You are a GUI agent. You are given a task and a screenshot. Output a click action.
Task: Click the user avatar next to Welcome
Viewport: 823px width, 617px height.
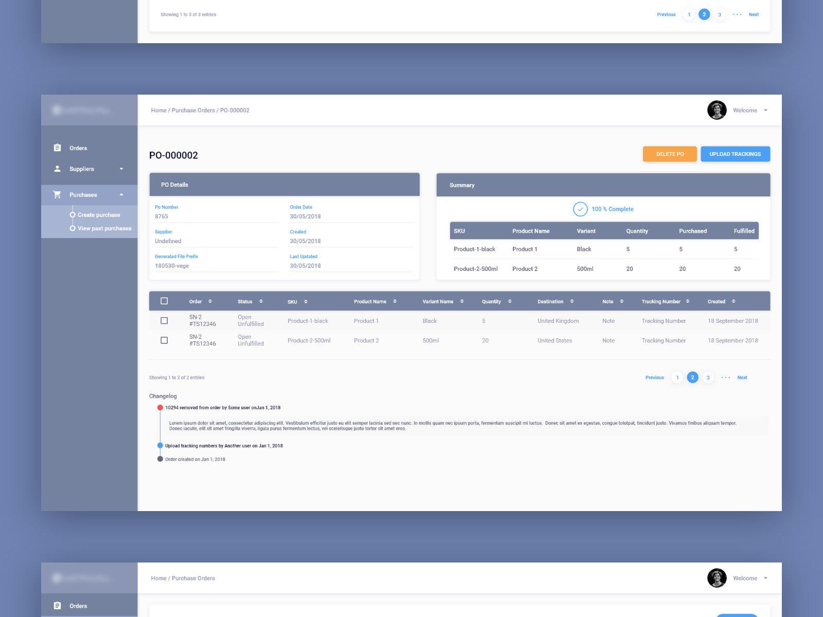717,110
